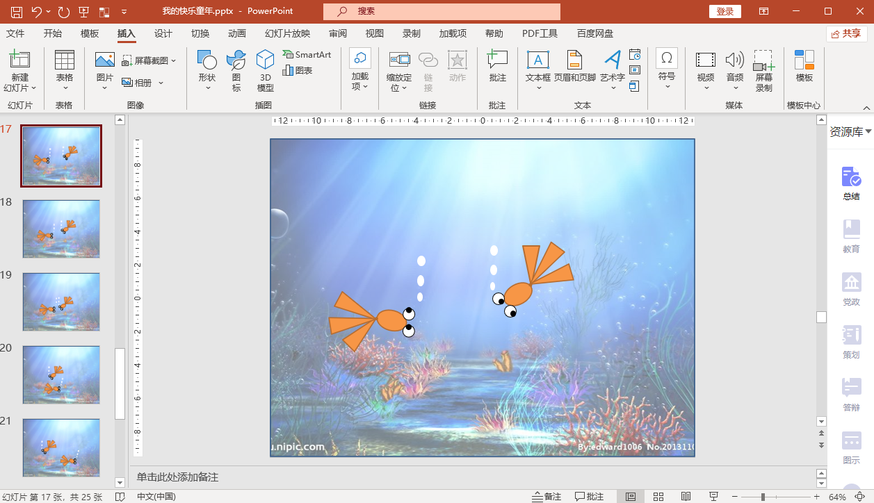
Task: Click the zoom slider in status bar
Action: coord(763,497)
